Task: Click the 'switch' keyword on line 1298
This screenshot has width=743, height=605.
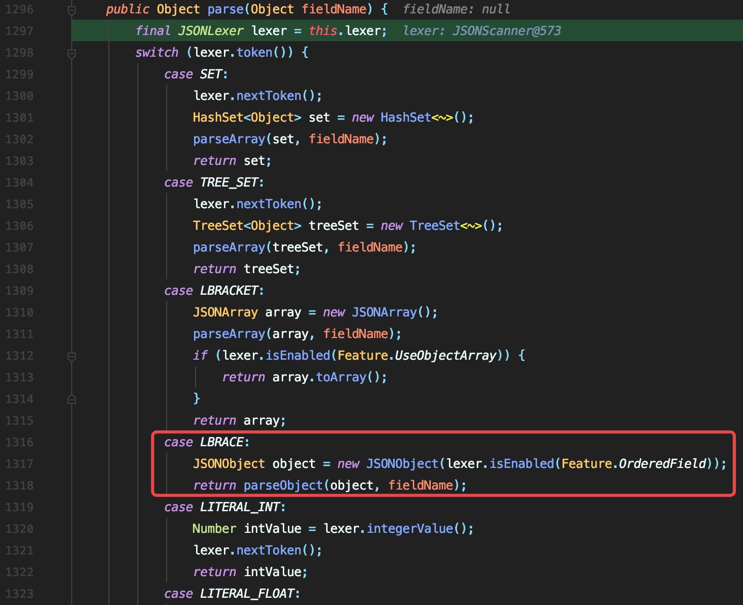Action: pos(157,53)
